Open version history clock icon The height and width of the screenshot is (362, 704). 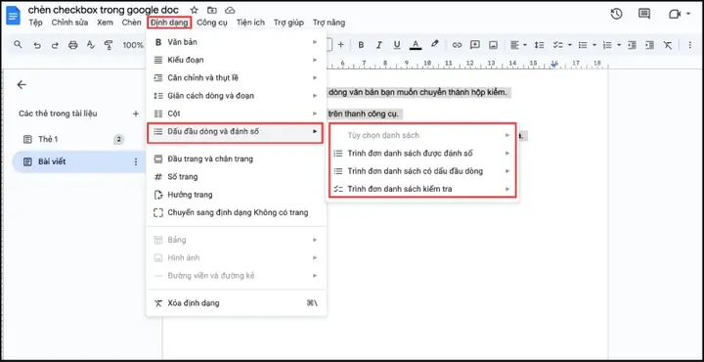pos(616,14)
